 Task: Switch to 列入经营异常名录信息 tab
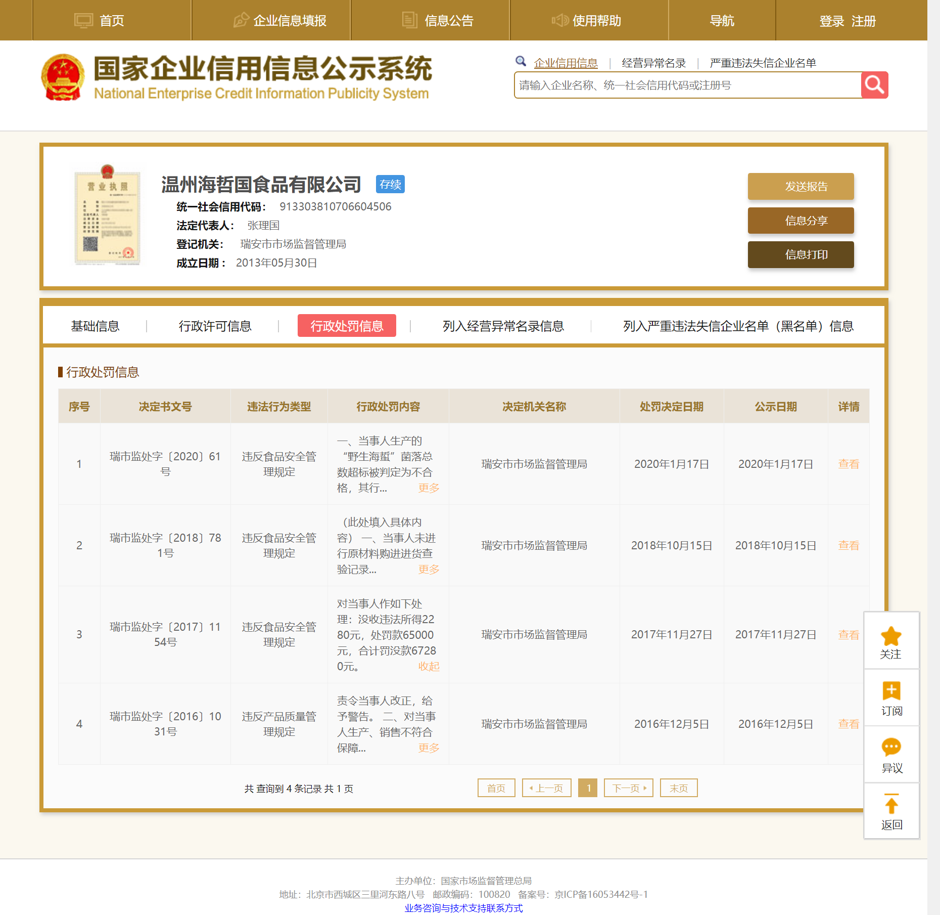click(503, 326)
